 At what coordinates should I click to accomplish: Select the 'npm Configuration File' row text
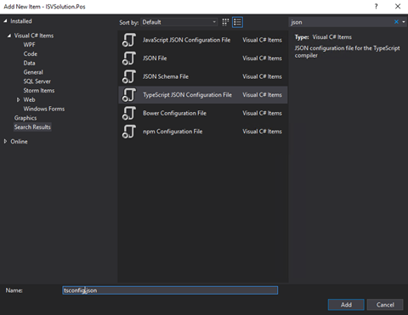click(173, 132)
